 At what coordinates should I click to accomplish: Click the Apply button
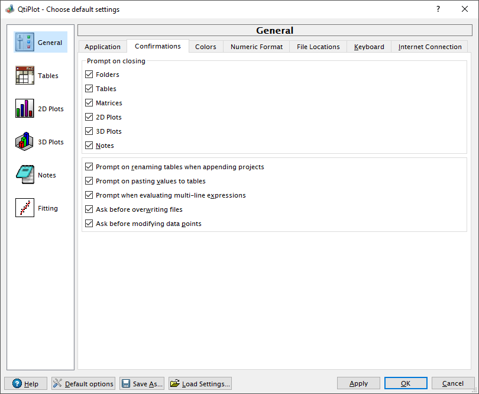[358, 383]
